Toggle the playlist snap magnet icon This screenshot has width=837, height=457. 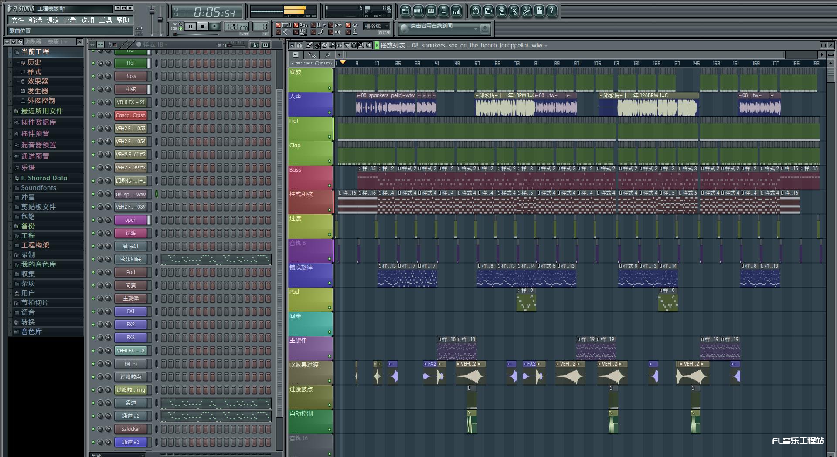[299, 45]
